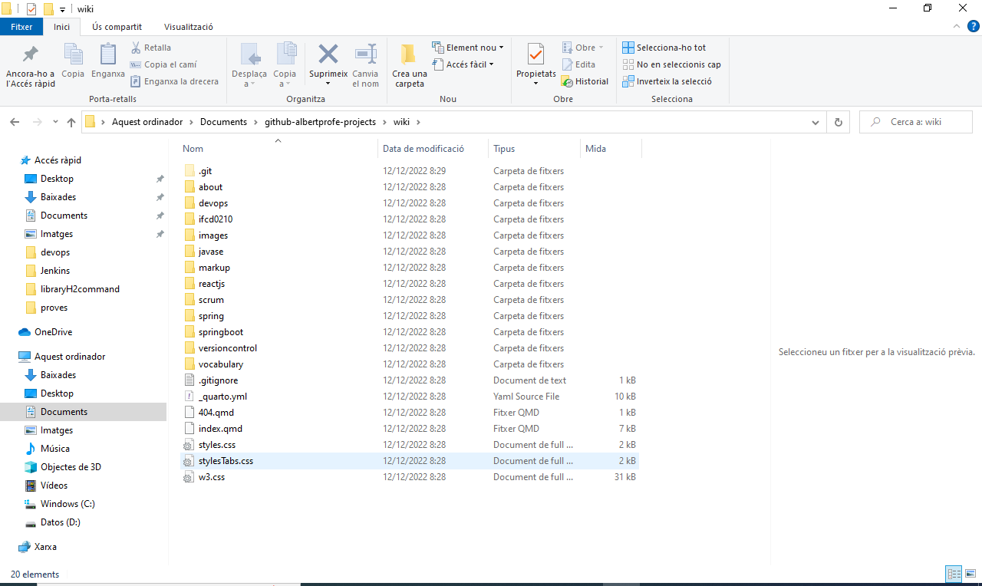
Task: Switch to the Visualització ribbon tab
Action: click(x=188, y=27)
